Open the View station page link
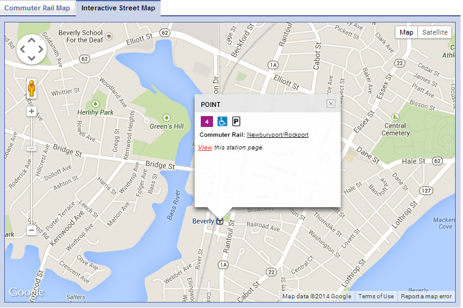This screenshot has height=308, width=463. click(x=205, y=148)
